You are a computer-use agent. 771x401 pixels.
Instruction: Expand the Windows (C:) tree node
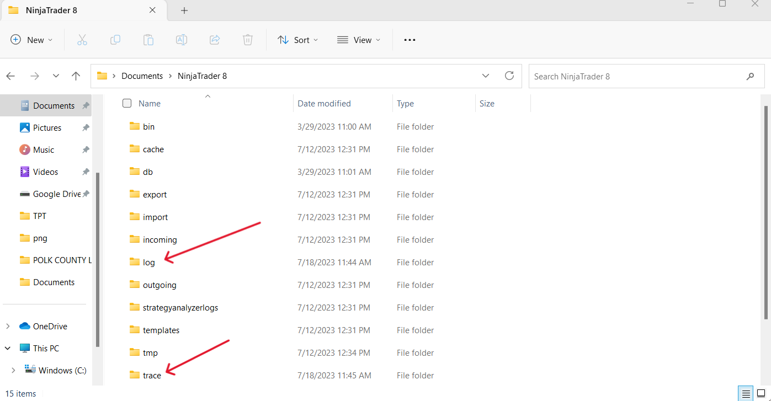coord(14,370)
